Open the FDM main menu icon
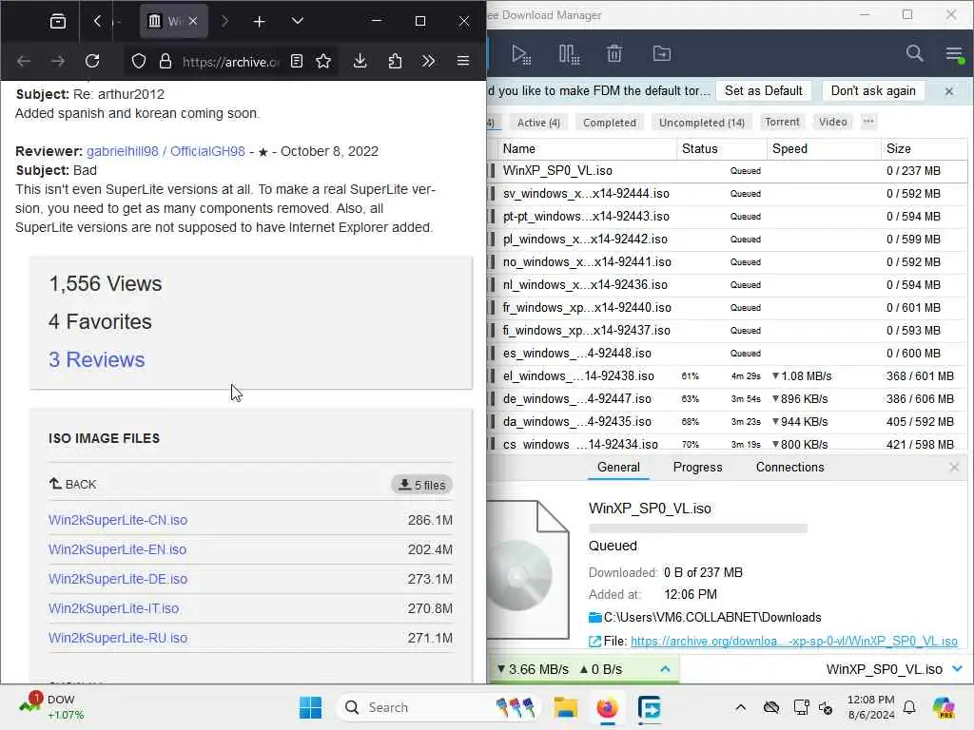The height and width of the screenshot is (730, 974). pos(954,54)
